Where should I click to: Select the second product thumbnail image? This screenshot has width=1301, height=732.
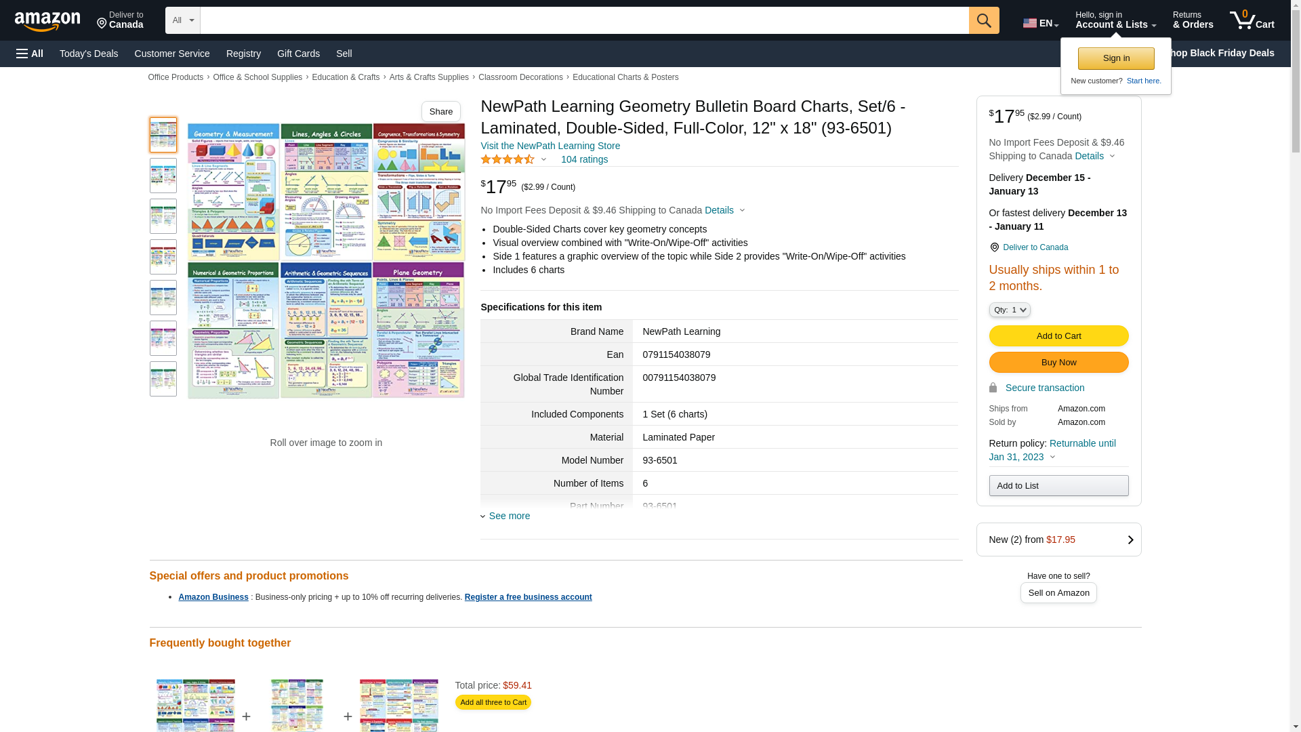[163, 176]
